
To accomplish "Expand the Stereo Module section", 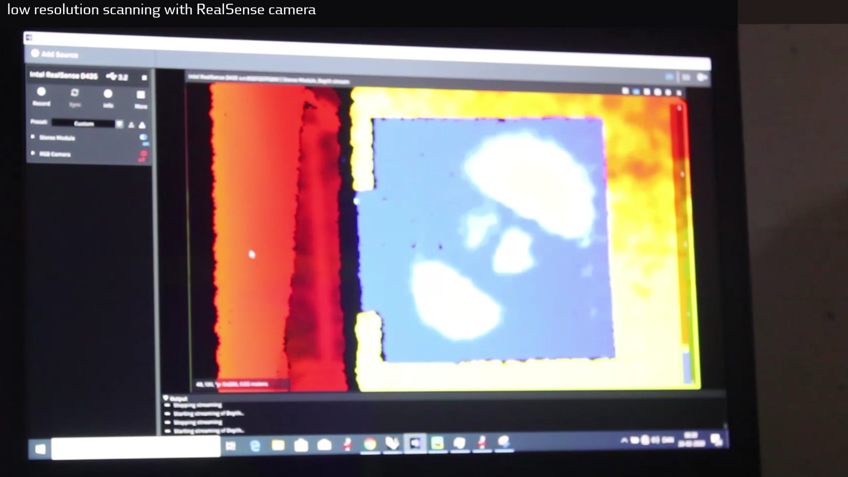I will point(33,137).
